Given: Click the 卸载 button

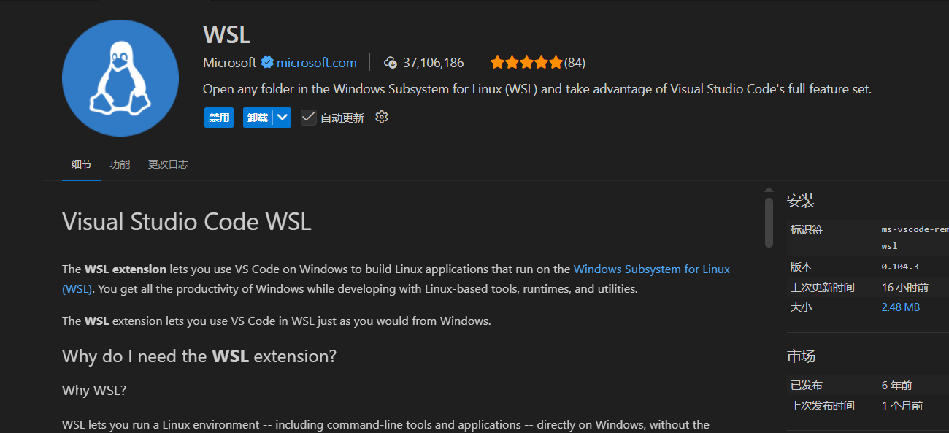Looking at the screenshot, I should click(x=258, y=118).
